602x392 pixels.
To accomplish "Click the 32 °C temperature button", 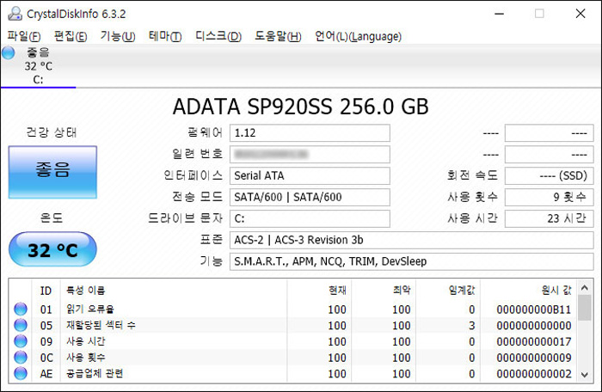I will [52, 249].
